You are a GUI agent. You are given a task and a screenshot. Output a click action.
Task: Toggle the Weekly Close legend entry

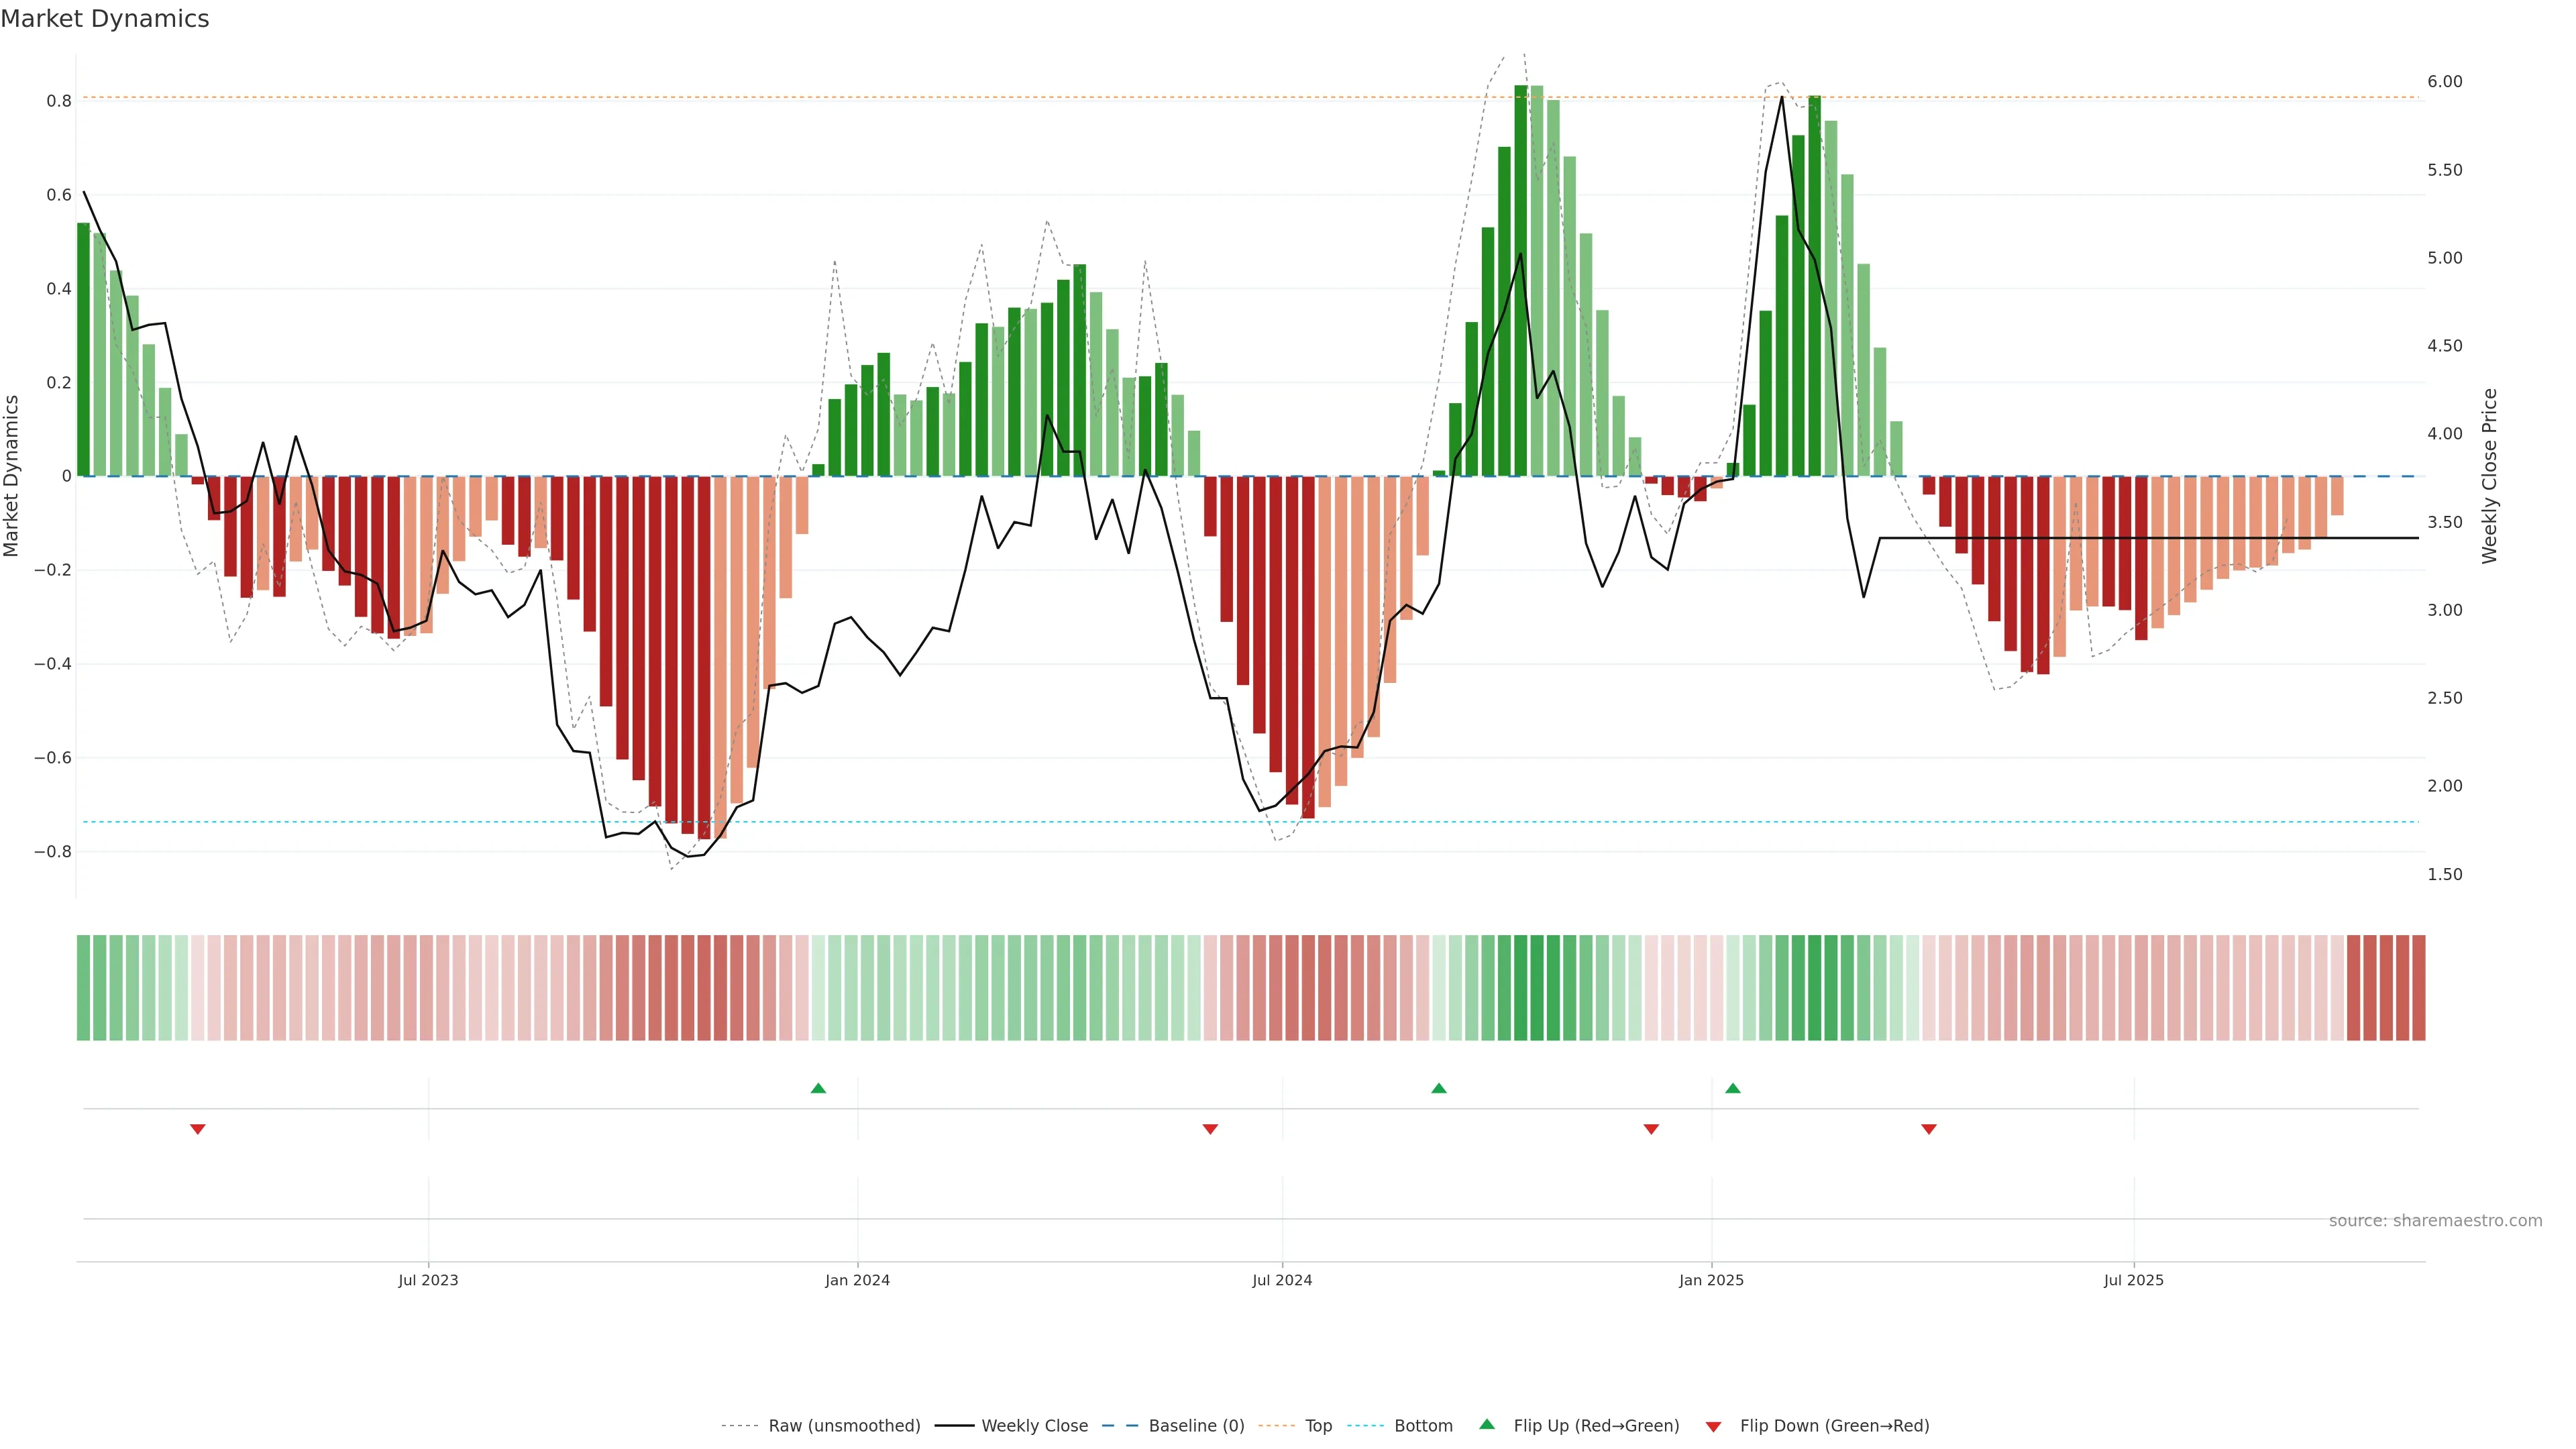click(1034, 1426)
